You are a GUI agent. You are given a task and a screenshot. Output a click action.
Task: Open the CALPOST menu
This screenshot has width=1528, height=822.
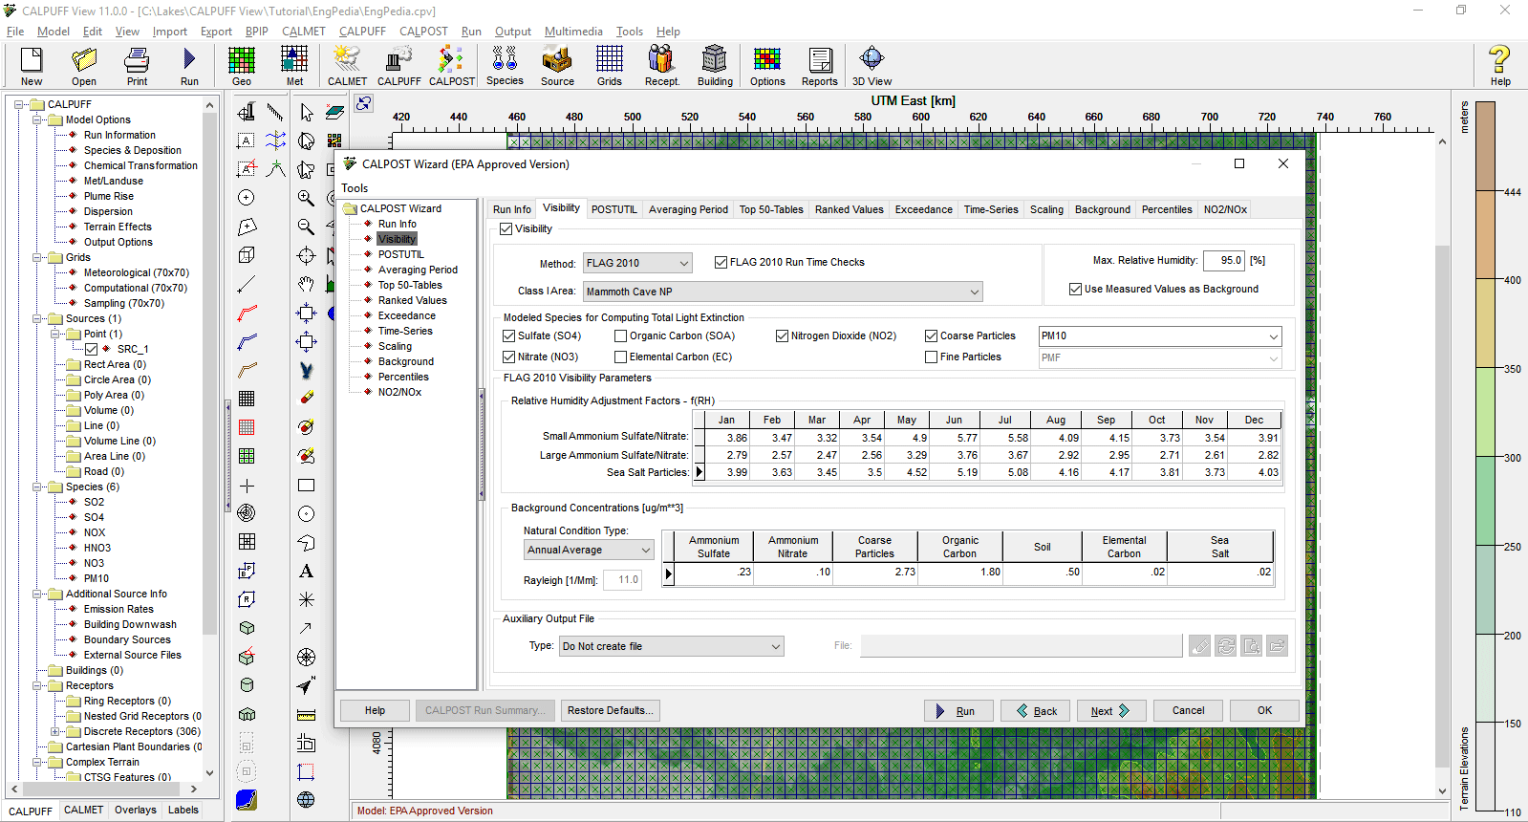point(423,32)
